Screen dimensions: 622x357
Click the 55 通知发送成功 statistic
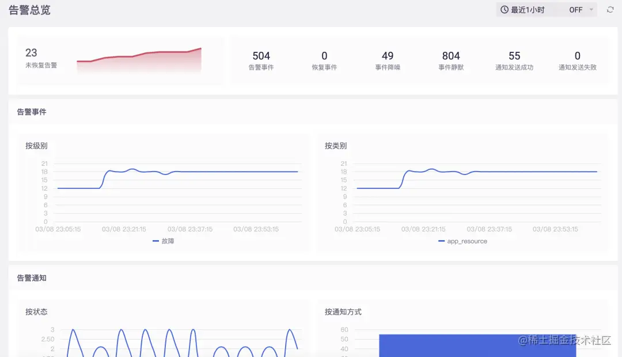click(514, 60)
